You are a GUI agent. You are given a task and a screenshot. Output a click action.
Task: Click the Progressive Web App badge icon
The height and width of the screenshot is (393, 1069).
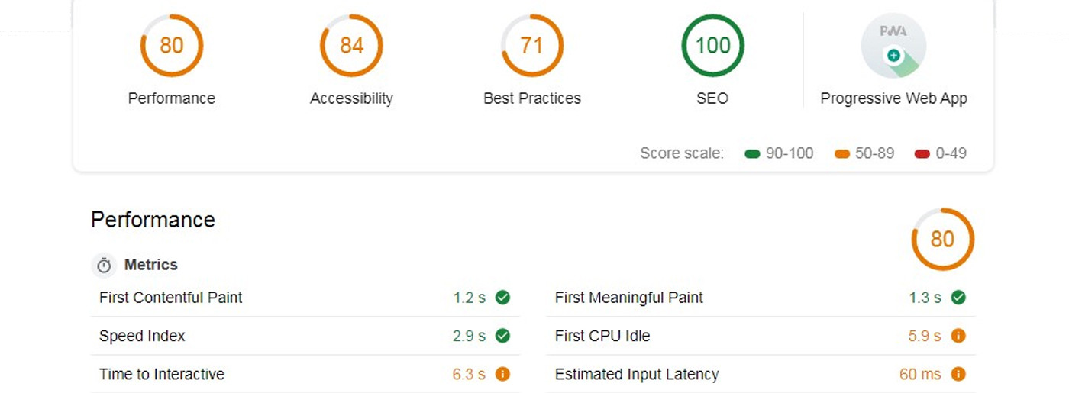tap(893, 46)
